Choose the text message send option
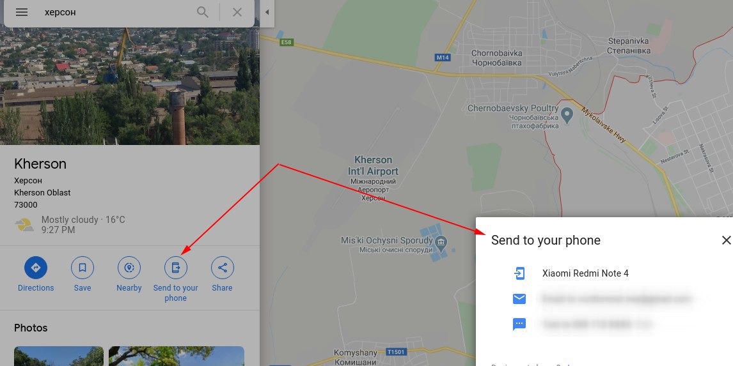Viewport: 733px width, 366px height. (x=519, y=324)
